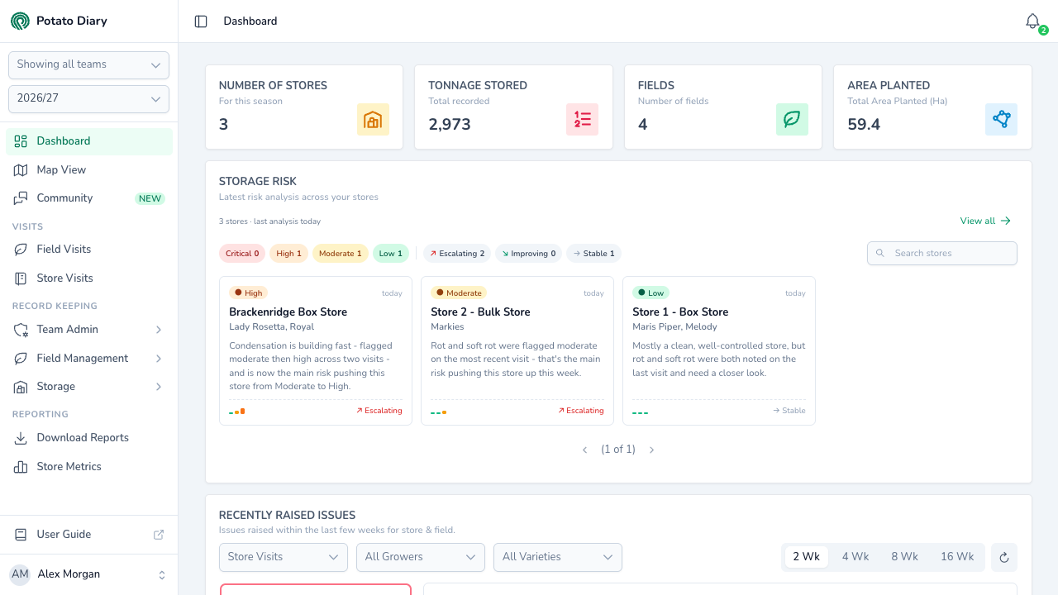Open the Store Visits filter dropdown
Screen dimensions: 1058x595
[284, 557]
